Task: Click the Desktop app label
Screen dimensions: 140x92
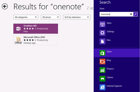Action: (29, 43)
